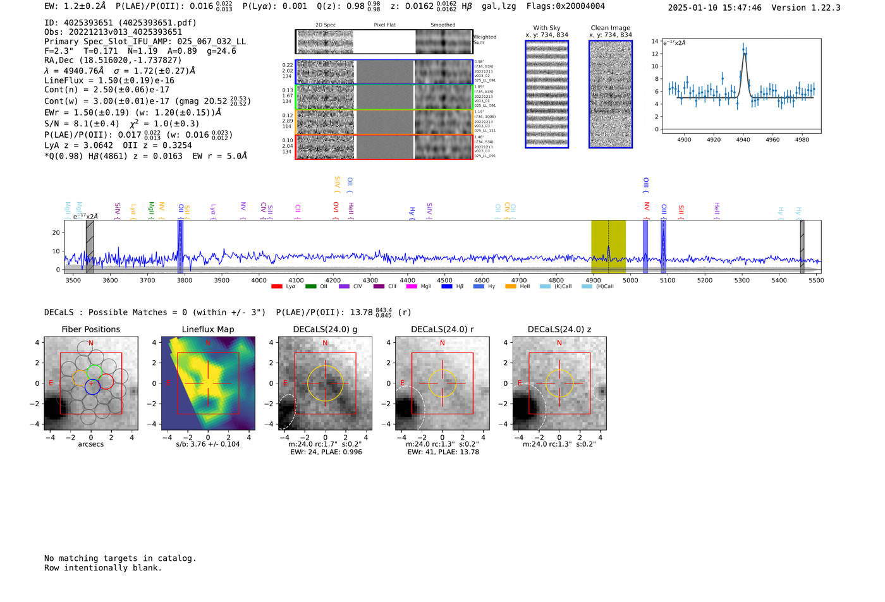Click the 'EWr: 24, PLAE: 0.996' caption
The height and width of the screenshot is (602, 885).
pyautogui.click(x=326, y=452)
